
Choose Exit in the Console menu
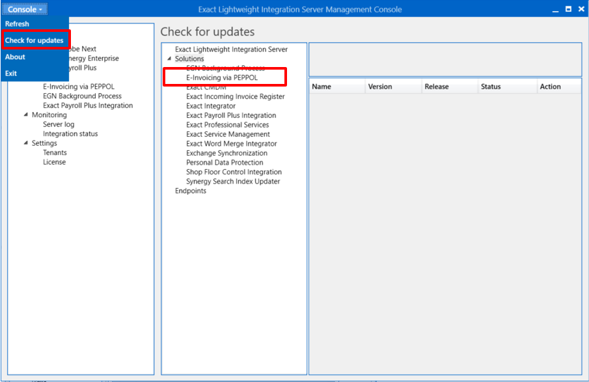(x=11, y=74)
